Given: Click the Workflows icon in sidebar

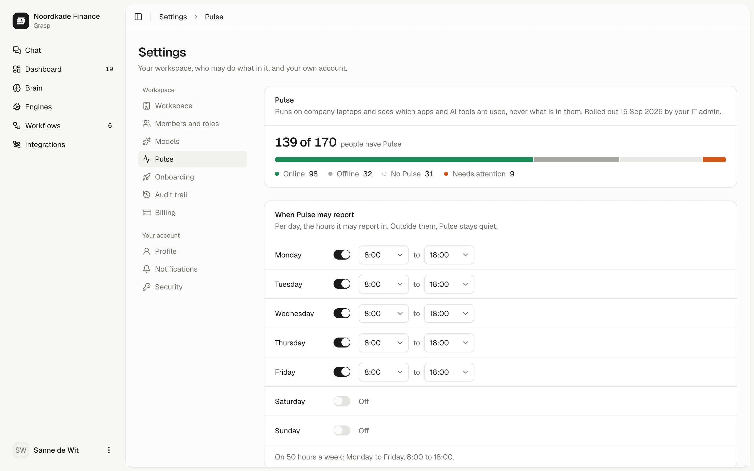Looking at the screenshot, I should tap(17, 126).
